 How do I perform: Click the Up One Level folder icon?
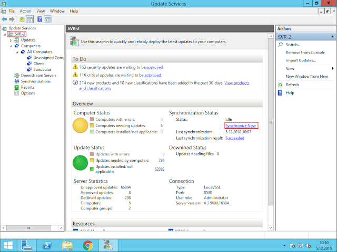tap(22, 19)
